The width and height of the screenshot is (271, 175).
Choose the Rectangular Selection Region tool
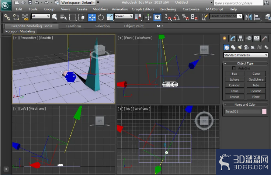click(72, 17)
